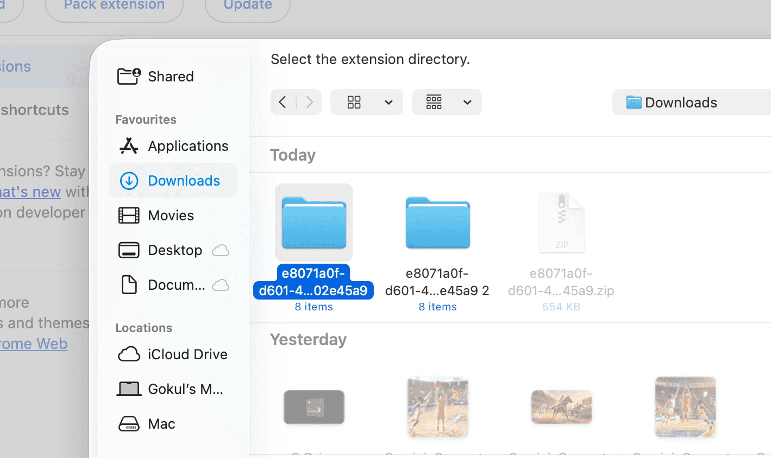
Task: Click iCloud status icon beside Desktop
Action: [x=220, y=250]
